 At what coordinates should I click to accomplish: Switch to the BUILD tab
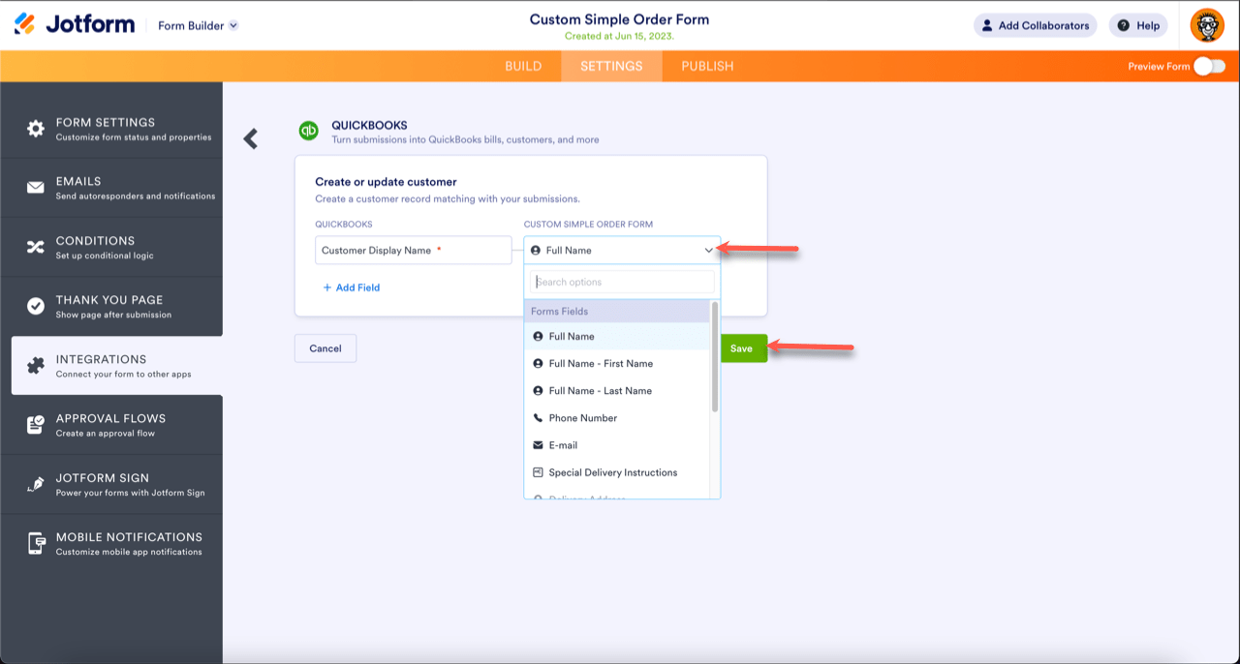tap(523, 66)
